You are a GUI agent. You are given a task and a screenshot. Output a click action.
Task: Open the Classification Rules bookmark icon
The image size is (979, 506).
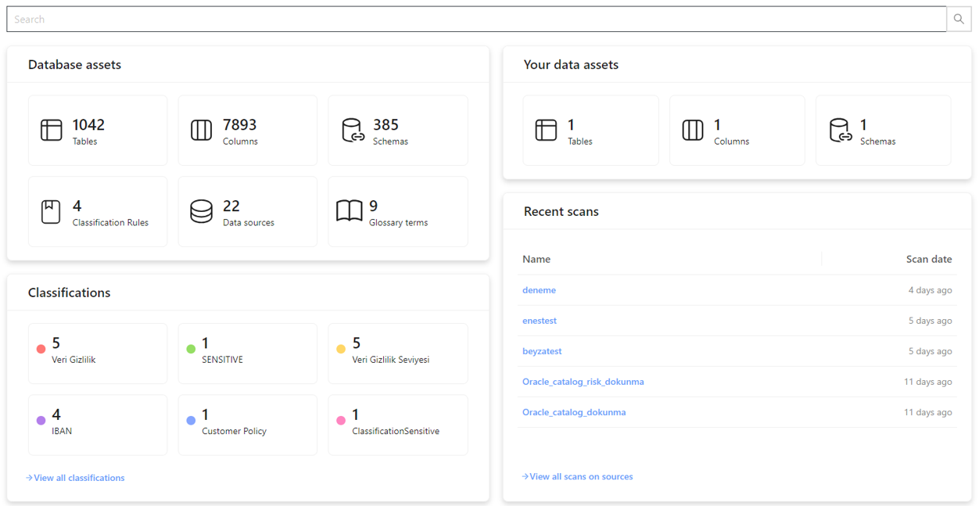[51, 211]
